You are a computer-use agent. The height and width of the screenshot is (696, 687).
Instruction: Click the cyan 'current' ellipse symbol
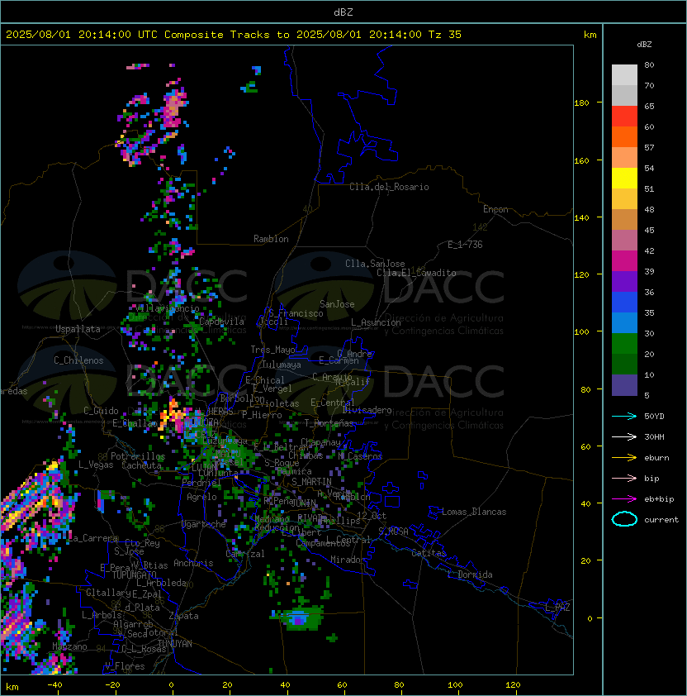624,519
